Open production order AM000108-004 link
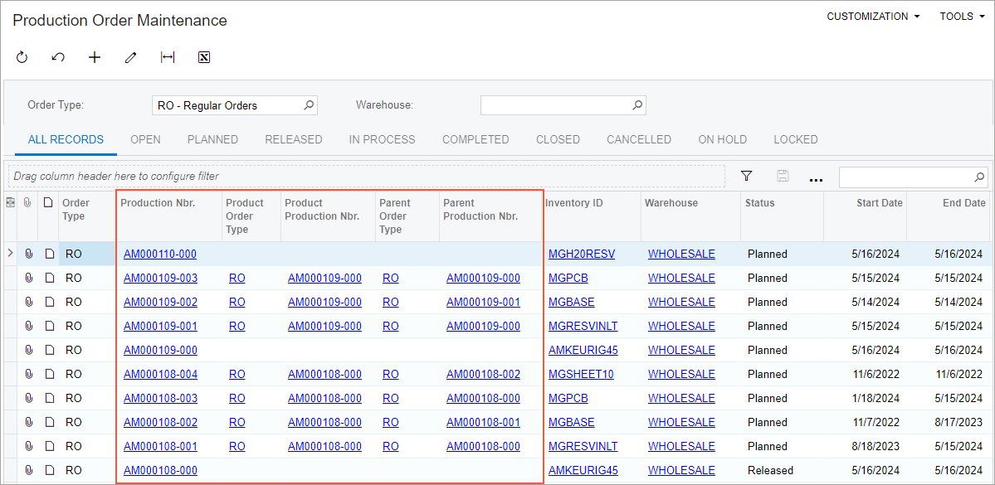 click(x=160, y=374)
